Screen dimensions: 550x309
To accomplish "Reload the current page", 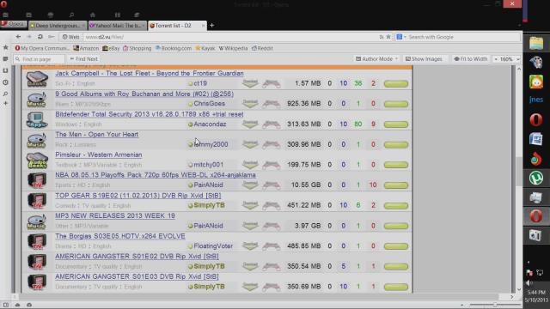I will pos(40,37).
